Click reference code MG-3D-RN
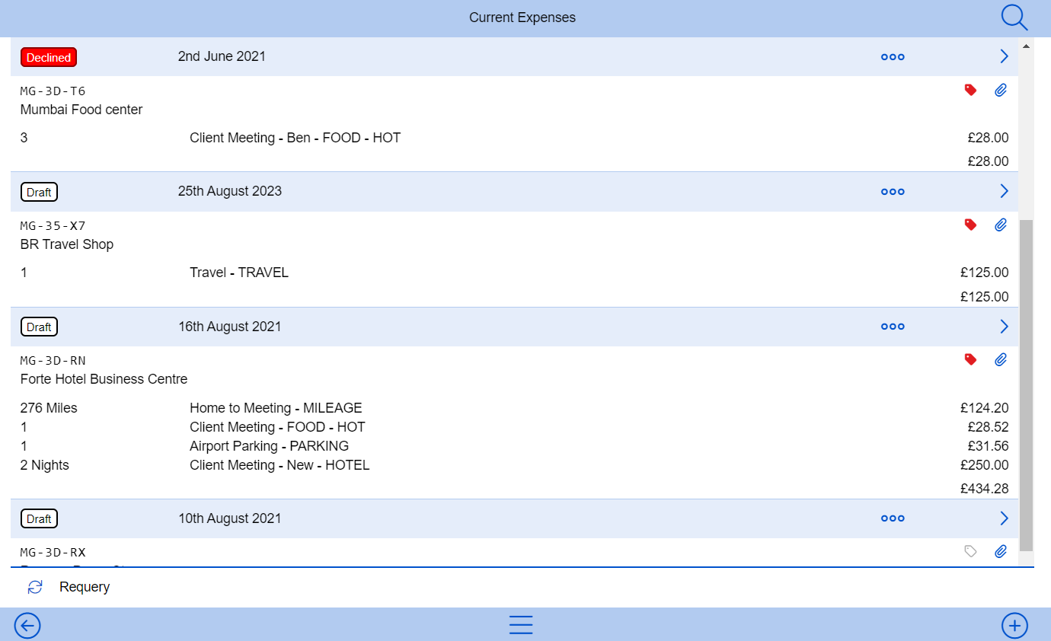The image size is (1051, 641). click(53, 361)
